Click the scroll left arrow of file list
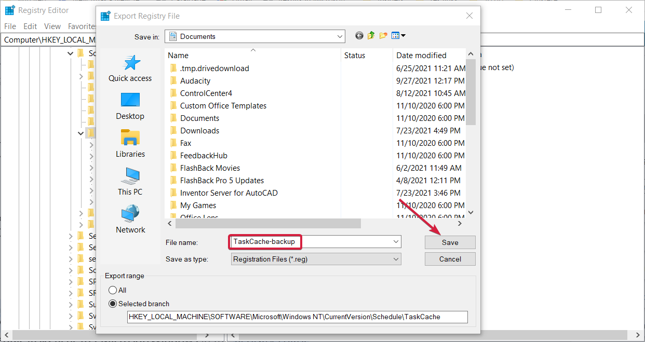The image size is (645, 342). pyautogui.click(x=170, y=223)
